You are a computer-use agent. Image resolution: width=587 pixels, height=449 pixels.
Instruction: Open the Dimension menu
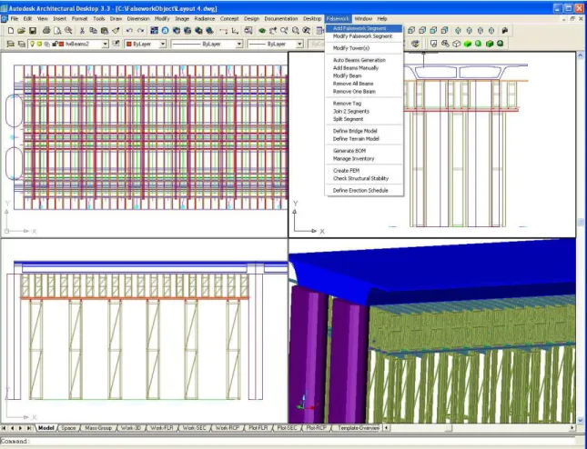click(138, 19)
